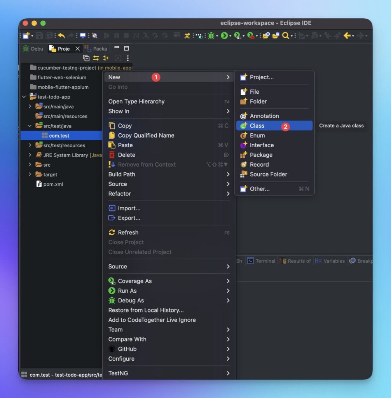Viewport: 391px width, 398px height.
Task: Collapse the test-todo-app project node
Action: 24,97
